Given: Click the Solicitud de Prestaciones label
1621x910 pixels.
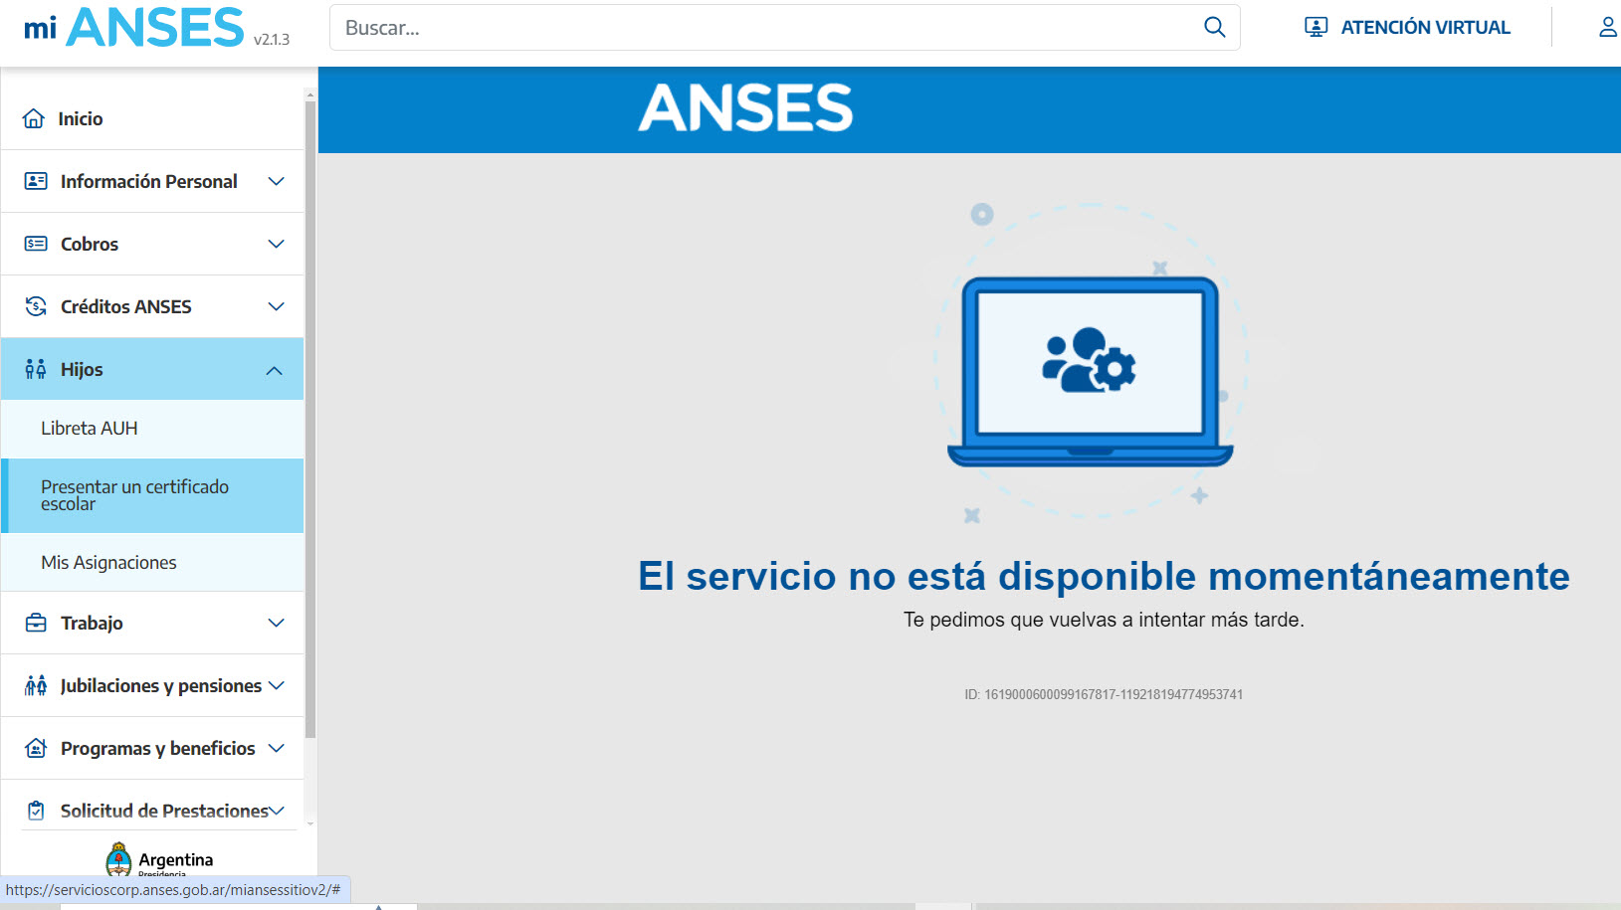Looking at the screenshot, I should coord(164,811).
